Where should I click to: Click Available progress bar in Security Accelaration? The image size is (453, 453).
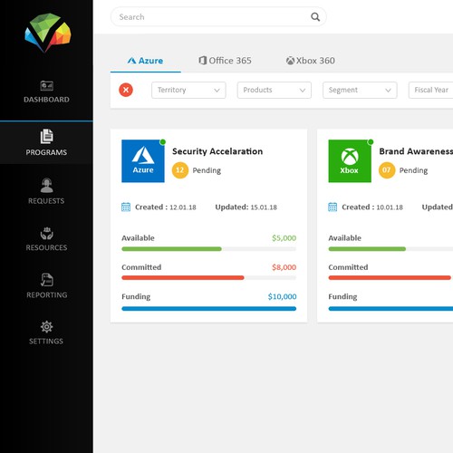[209, 249]
